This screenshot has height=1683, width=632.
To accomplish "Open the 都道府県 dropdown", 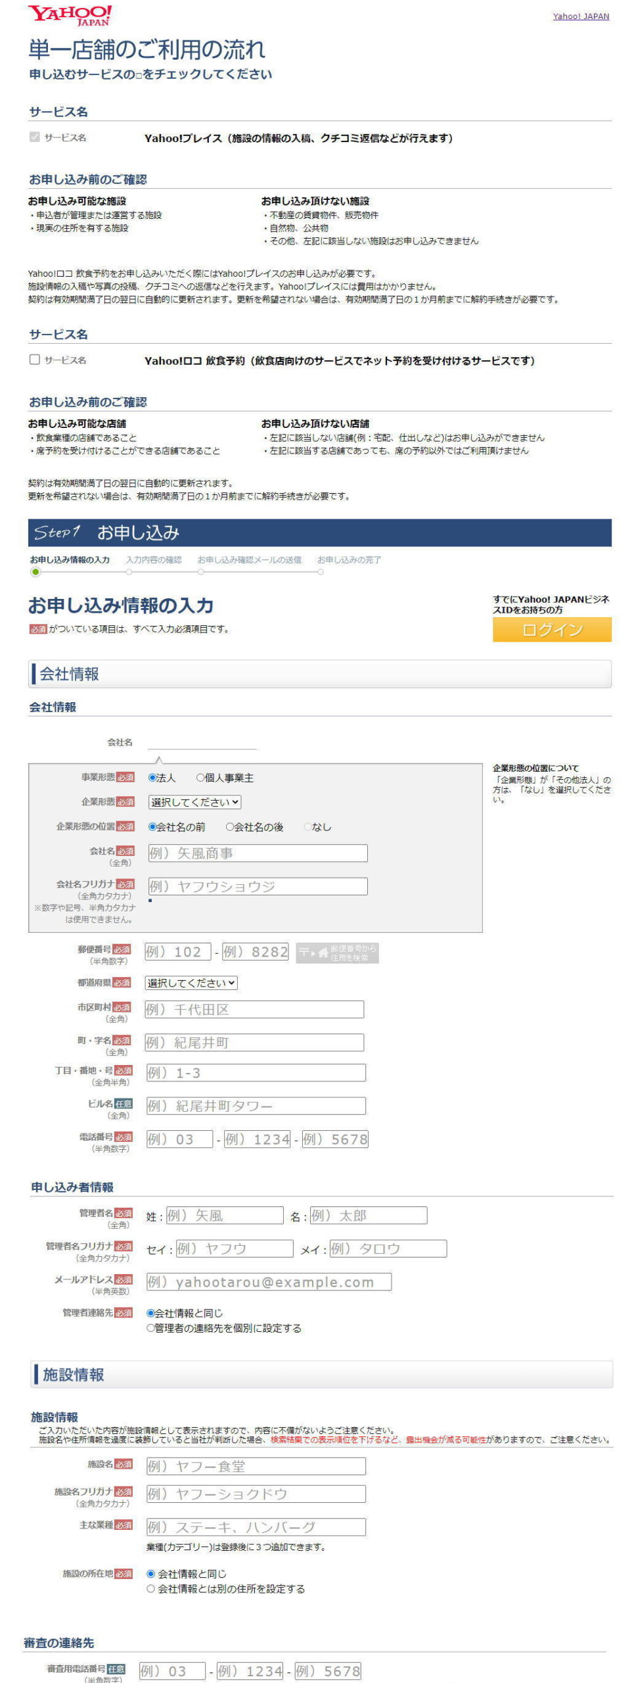I will 191,983.
